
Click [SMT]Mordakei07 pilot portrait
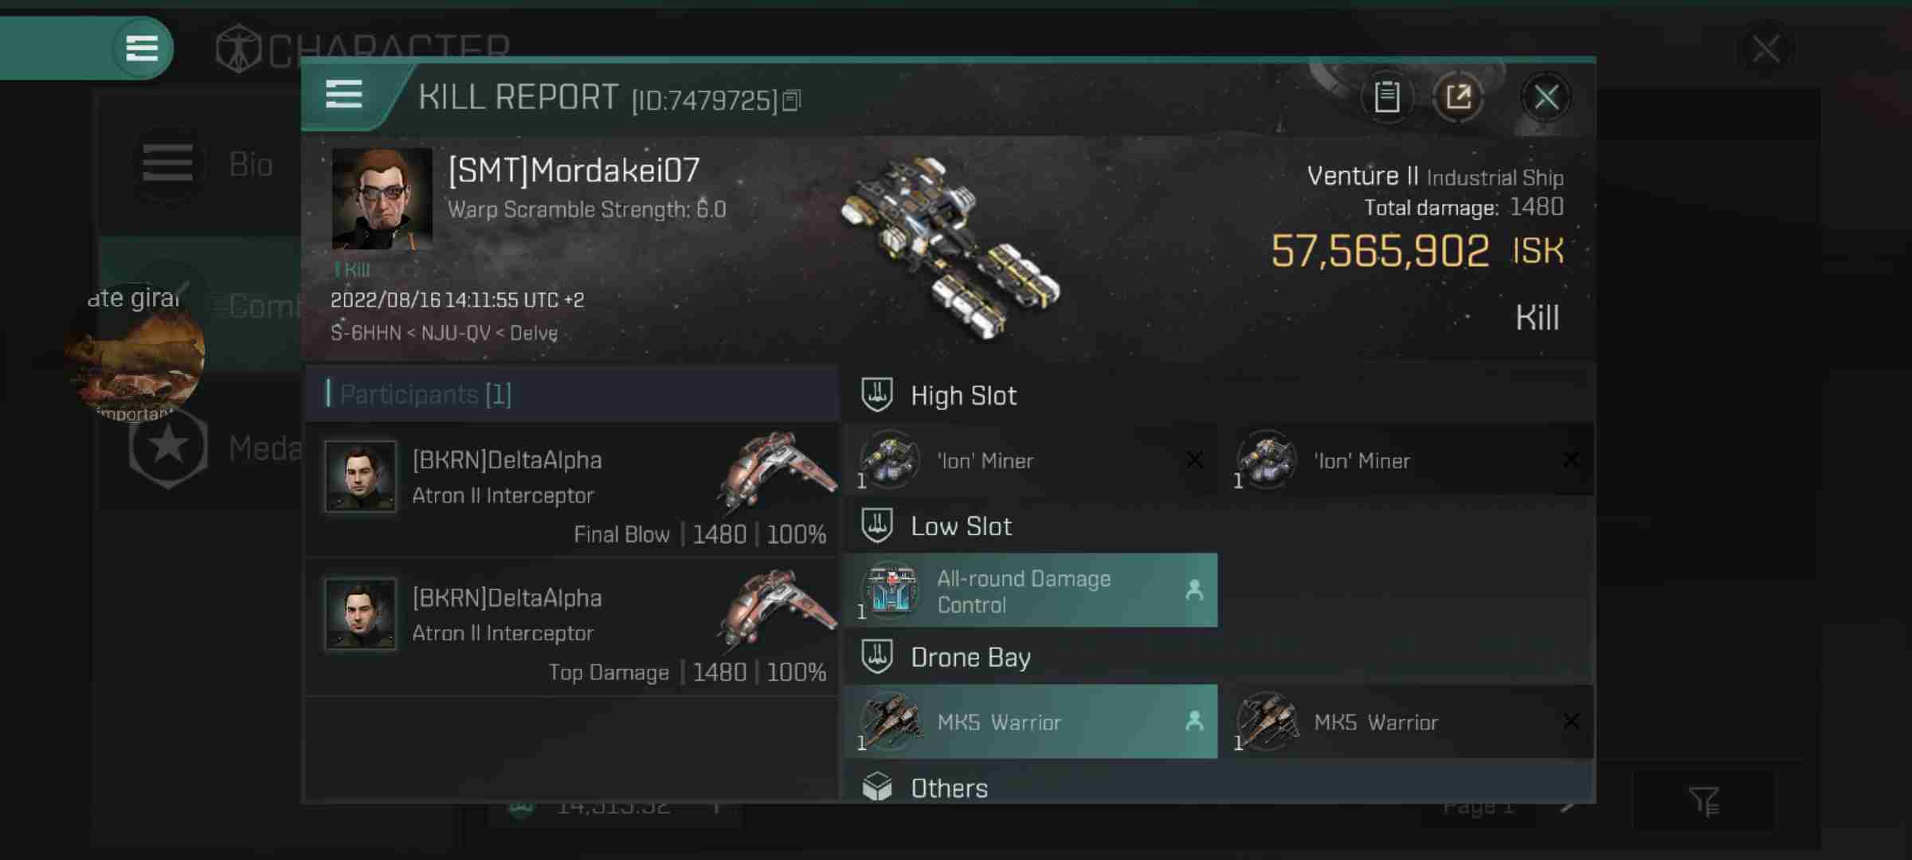pyautogui.click(x=381, y=197)
